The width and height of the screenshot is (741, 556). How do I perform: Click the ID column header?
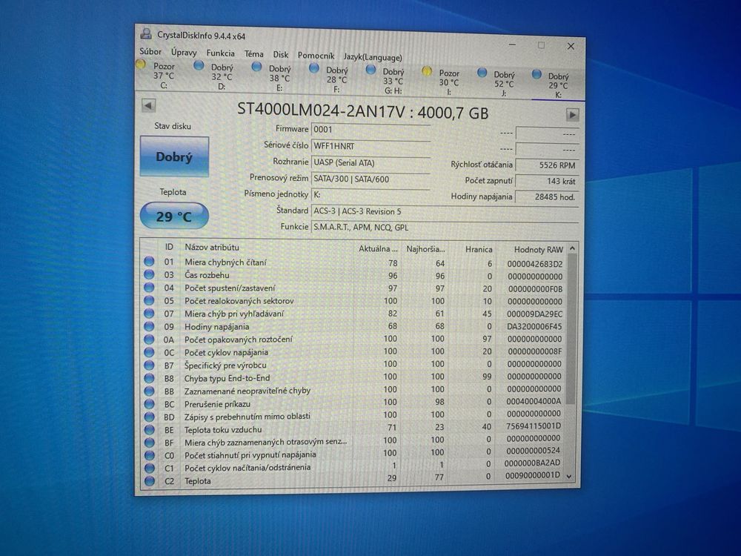[169, 247]
